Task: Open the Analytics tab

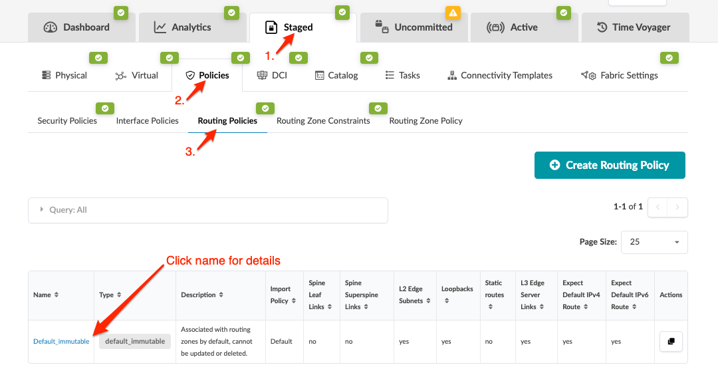Action: click(x=181, y=27)
